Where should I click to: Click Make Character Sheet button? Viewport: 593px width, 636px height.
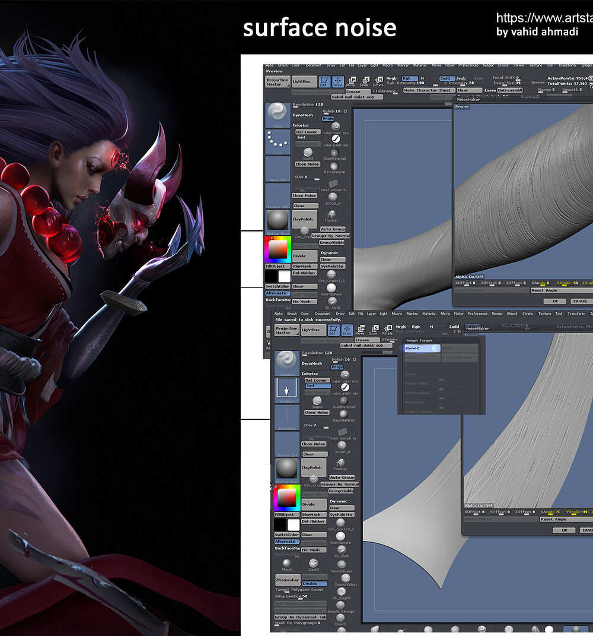(x=429, y=90)
